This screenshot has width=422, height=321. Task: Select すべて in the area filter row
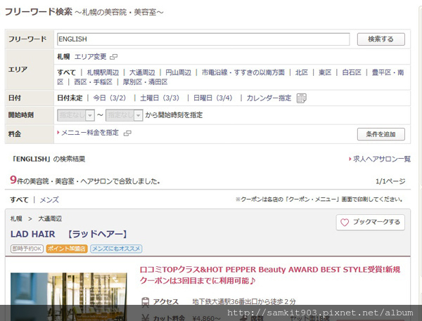click(x=66, y=72)
